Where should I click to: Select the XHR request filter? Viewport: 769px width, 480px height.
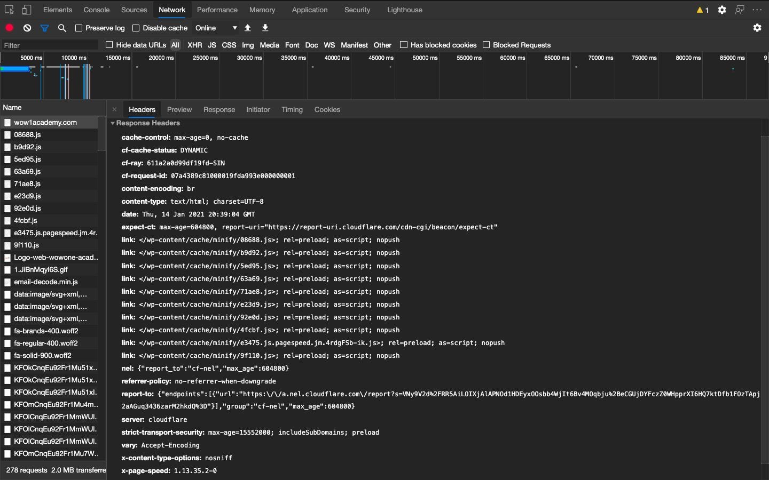(194, 45)
